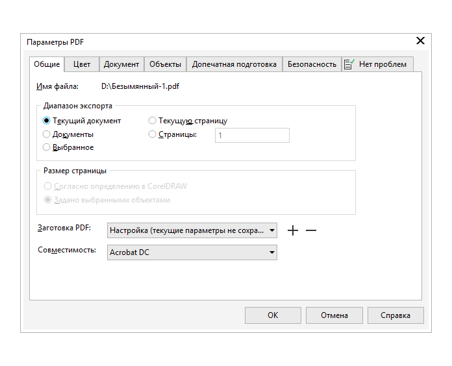Switch to the Цвет tab
452x366 pixels.
[82, 64]
